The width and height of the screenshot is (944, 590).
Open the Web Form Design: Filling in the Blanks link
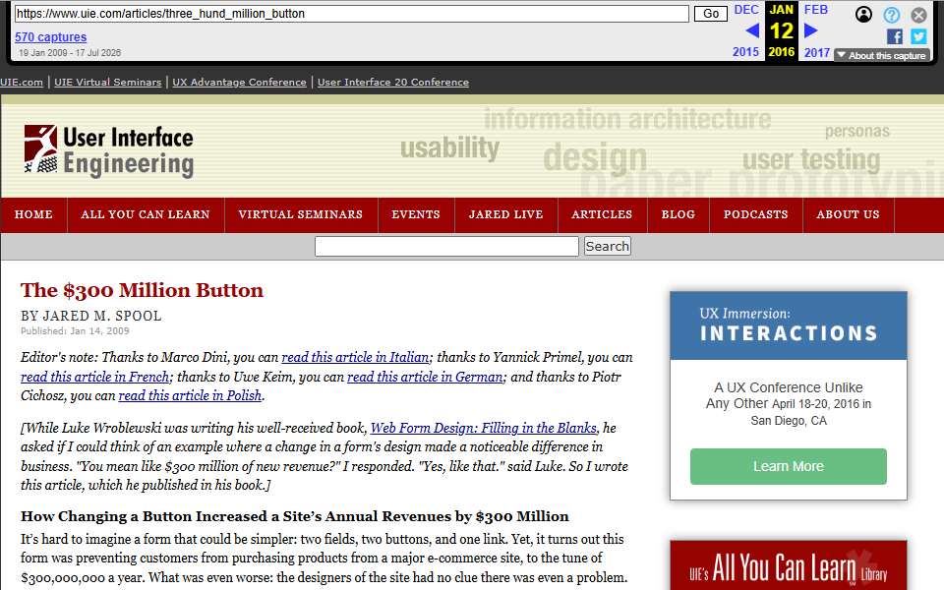click(484, 428)
